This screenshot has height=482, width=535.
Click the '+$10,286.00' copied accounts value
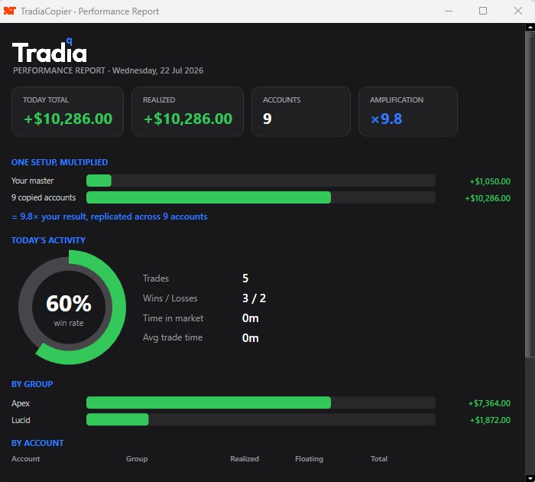488,198
